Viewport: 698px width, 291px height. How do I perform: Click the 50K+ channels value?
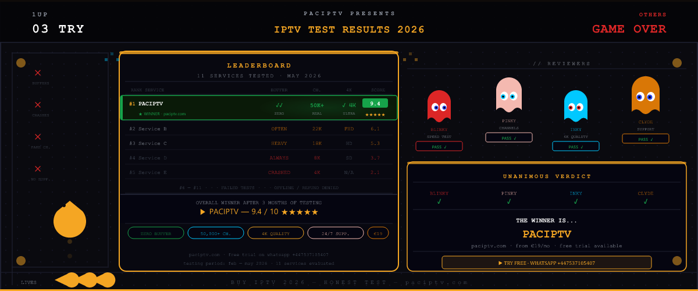[x=317, y=105]
